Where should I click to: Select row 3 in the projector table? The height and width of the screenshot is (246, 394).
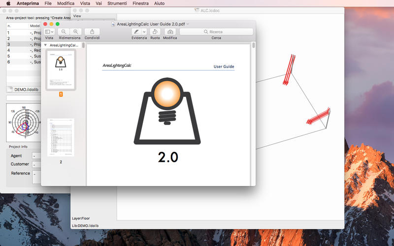24,44
